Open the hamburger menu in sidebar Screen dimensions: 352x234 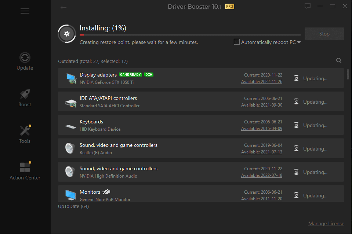[x=25, y=11]
